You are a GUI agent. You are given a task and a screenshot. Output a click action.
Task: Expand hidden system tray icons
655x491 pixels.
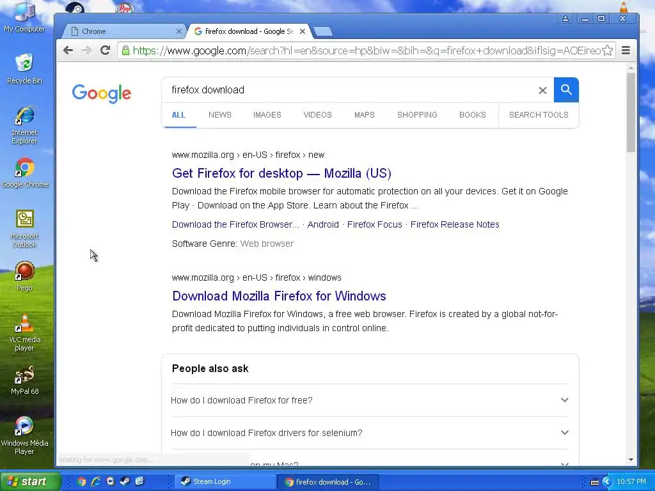coord(607,482)
